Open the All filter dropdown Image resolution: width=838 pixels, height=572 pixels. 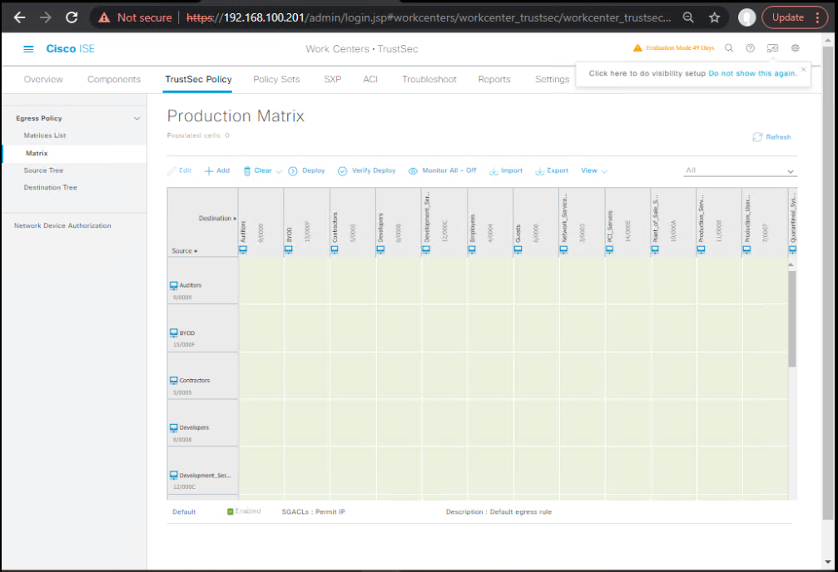pos(740,171)
